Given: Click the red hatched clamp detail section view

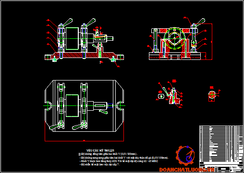Looking at the screenshot, I should coord(174,96).
